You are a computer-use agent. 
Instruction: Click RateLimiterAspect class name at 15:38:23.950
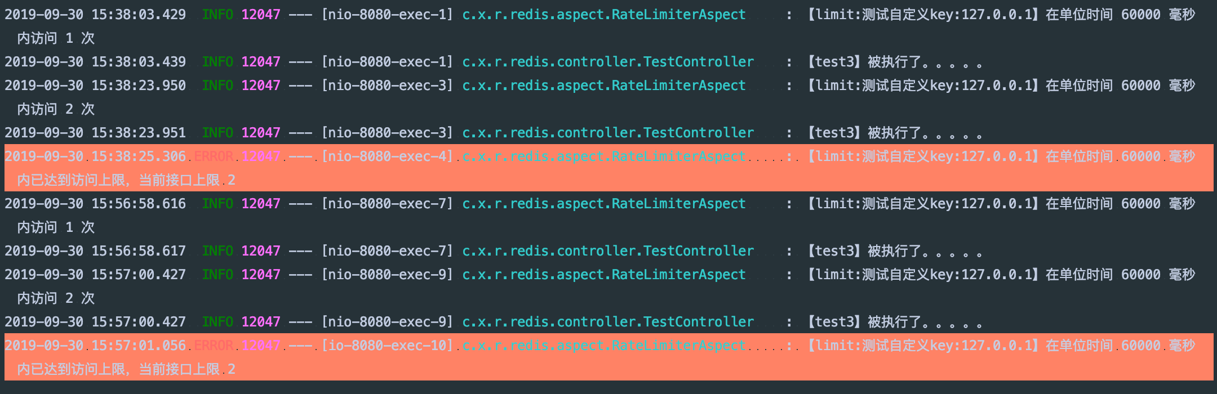point(603,86)
